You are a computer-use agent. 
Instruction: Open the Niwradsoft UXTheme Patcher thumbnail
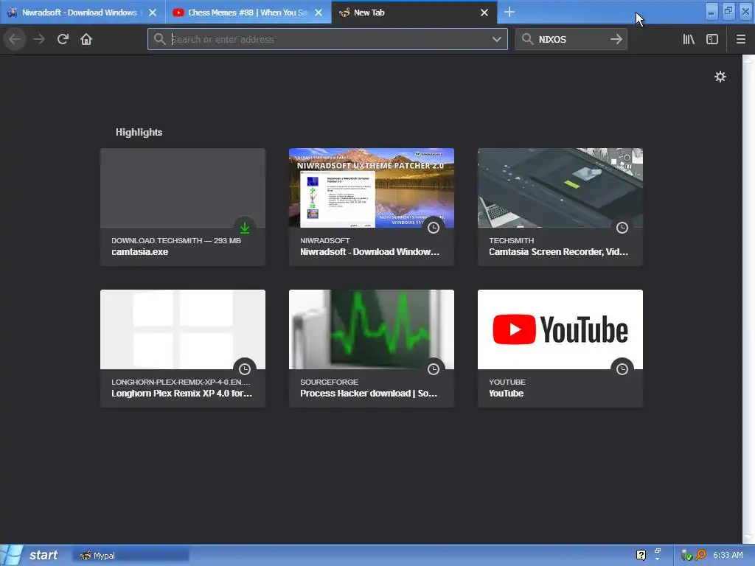[x=372, y=188]
